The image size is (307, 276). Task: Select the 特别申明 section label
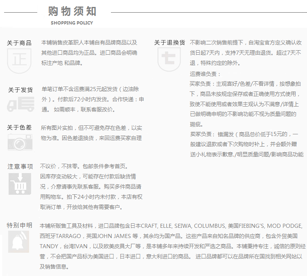pos(19,225)
